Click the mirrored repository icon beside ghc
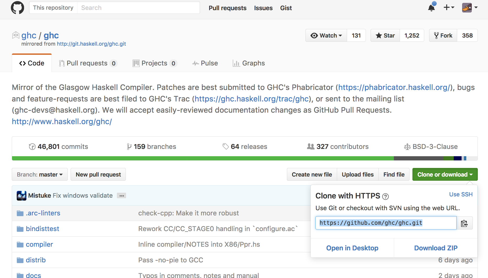488x278 pixels. point(16,35)
